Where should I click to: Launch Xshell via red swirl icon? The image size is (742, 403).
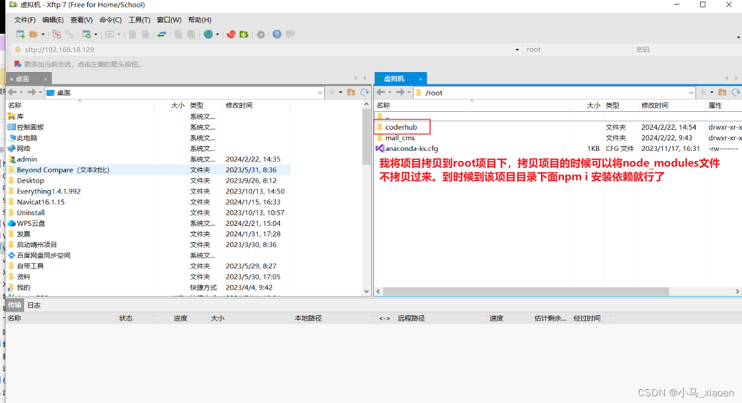(x=231, y=35)
